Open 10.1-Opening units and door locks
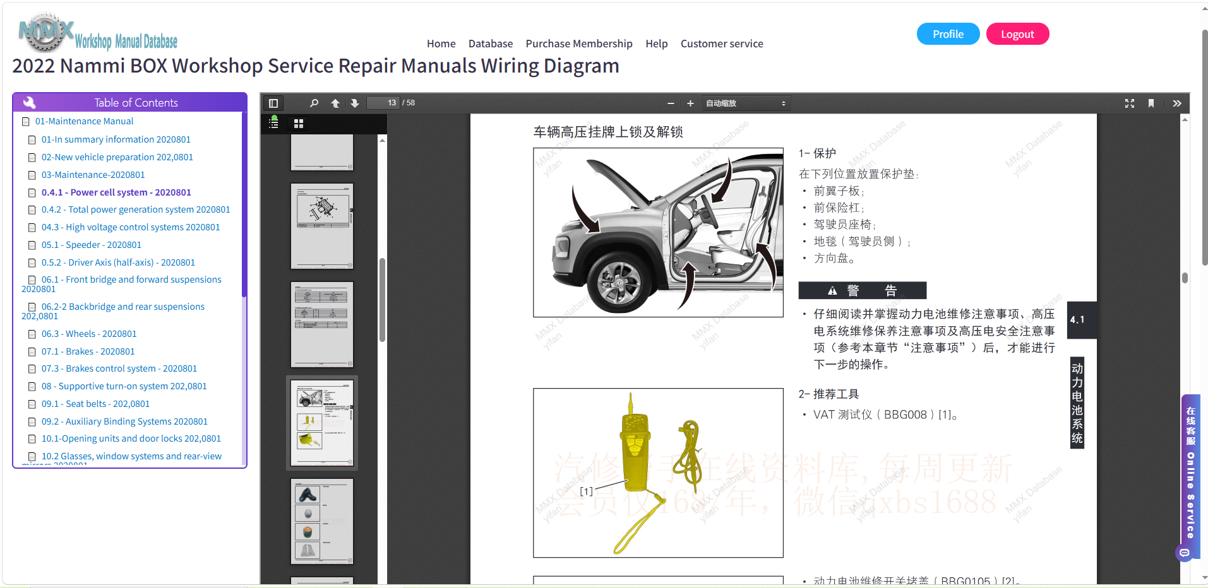The image size is (1208, 588). 131,438
